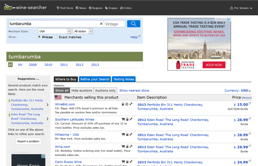
Task: Click link icon in Wine.com row
Action: tap(131, 146)
